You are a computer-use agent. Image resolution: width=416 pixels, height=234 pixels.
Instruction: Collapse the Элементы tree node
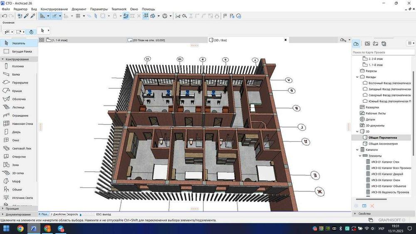(x=360, y=156)
